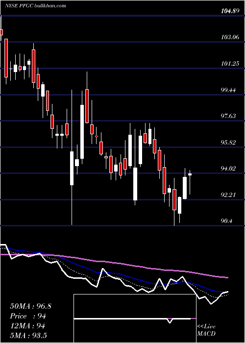
Task: Click the 97.63 price axis label
Action: click(x=229, y=116)
